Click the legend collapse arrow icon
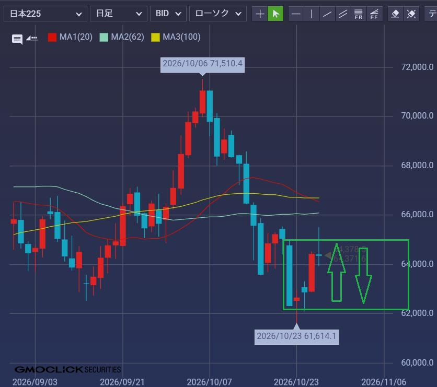The height and width of the screenshot is (387, 437). (x=32, y=38)
